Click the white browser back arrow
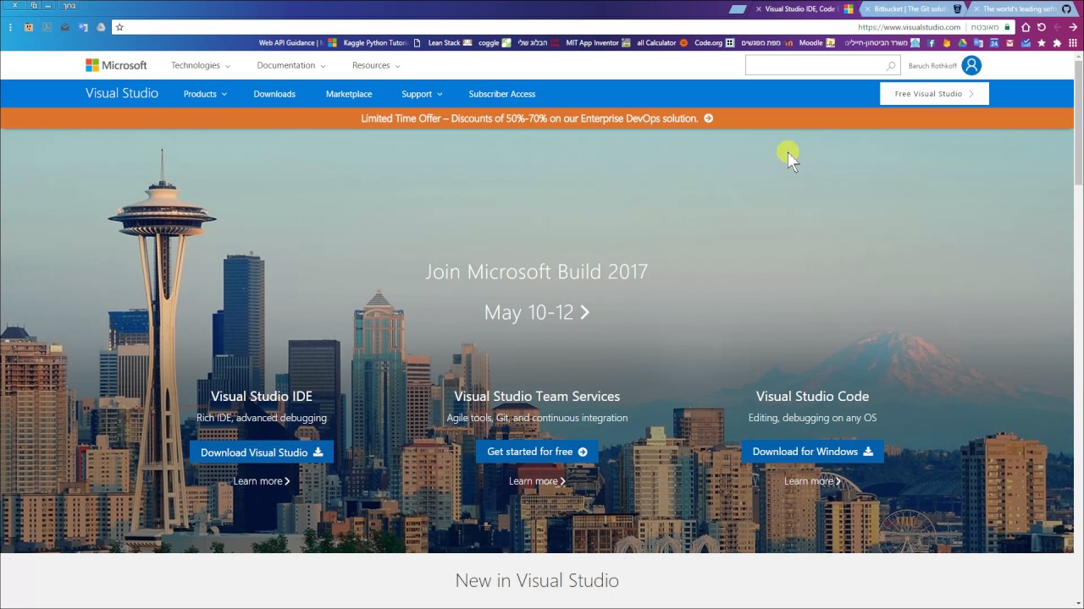1084x609 pixels. coord(1073,27)
